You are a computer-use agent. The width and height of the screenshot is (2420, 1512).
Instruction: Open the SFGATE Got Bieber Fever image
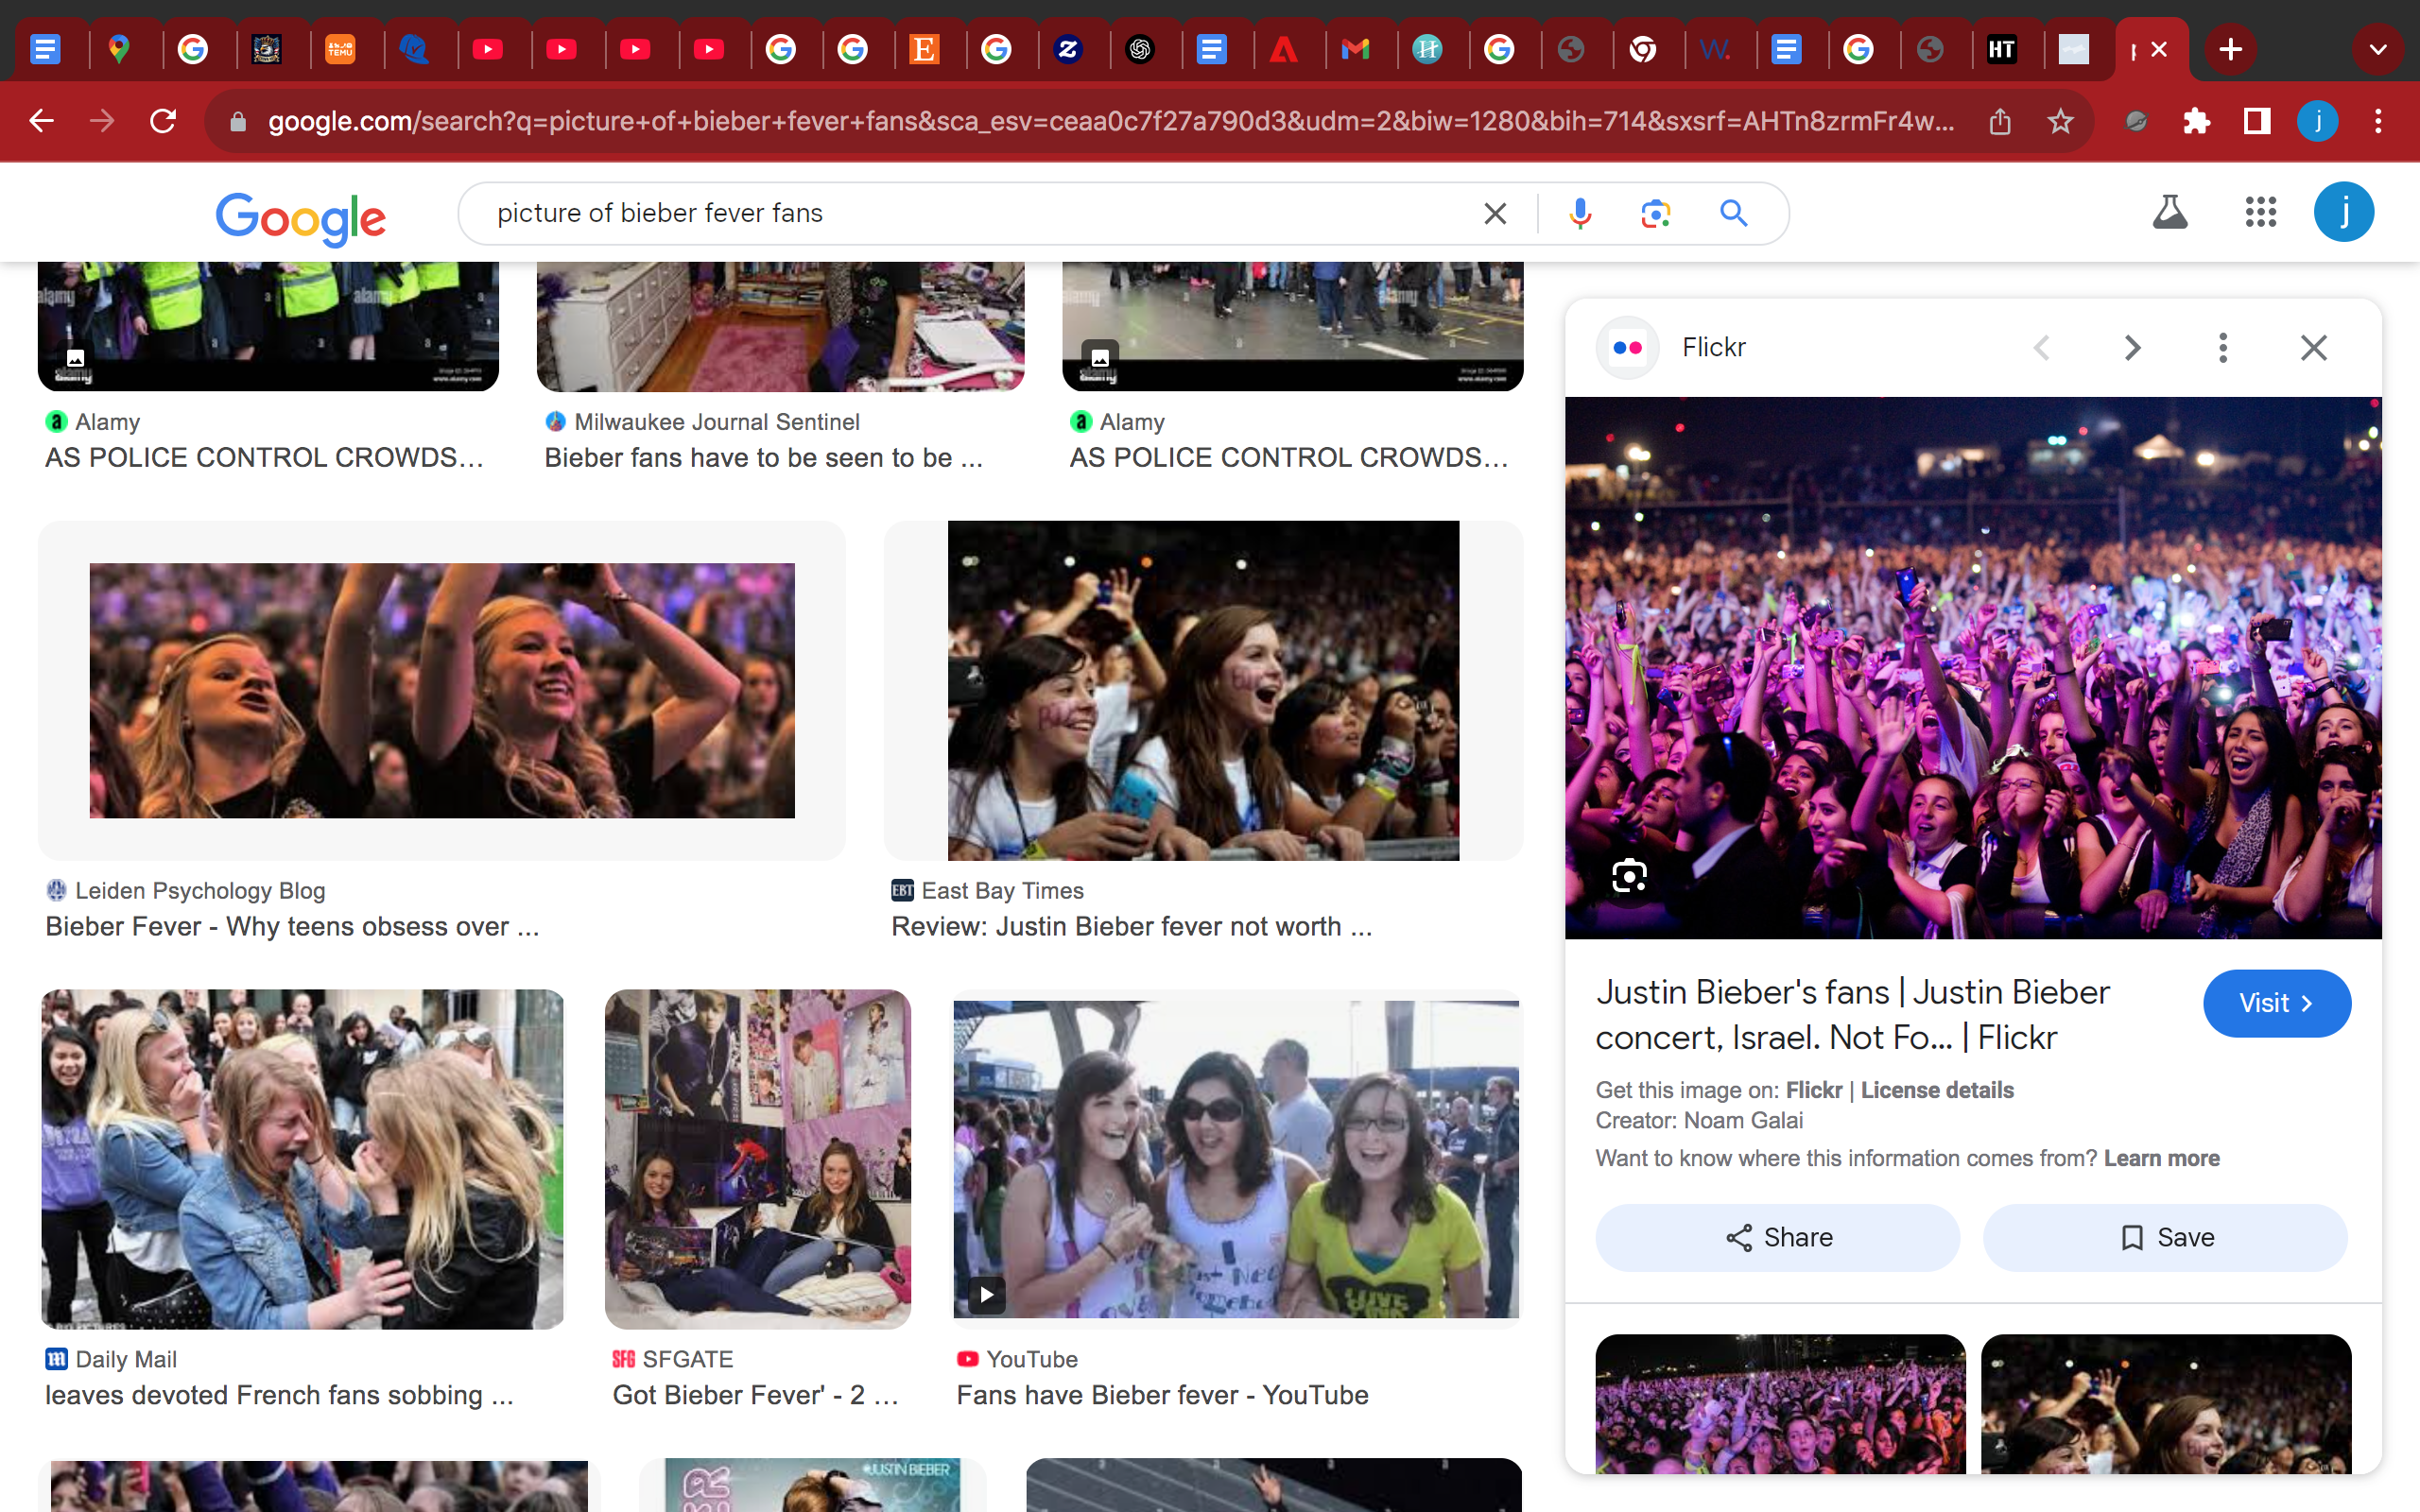[758, 1159]
